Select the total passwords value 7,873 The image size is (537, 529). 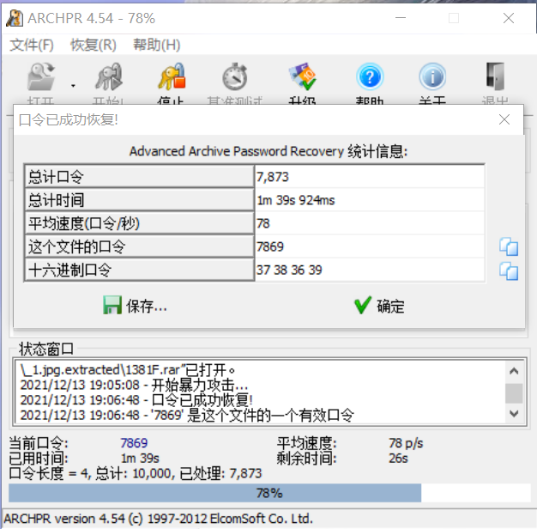point(370,177)
